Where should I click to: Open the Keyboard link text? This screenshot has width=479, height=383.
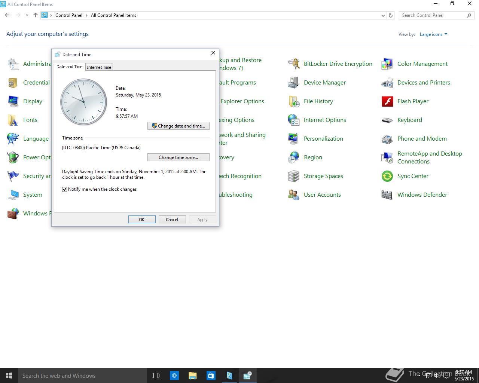point(410,120)
